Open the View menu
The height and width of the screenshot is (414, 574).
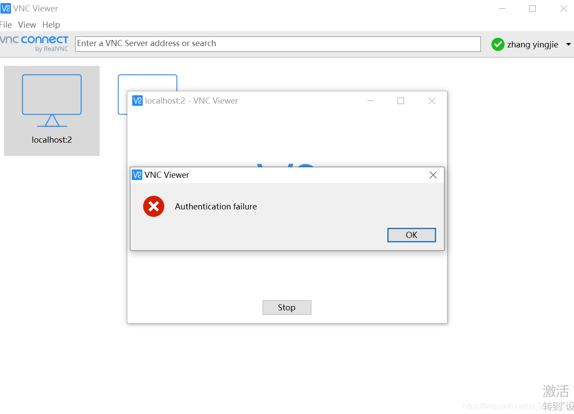(27, 25)
